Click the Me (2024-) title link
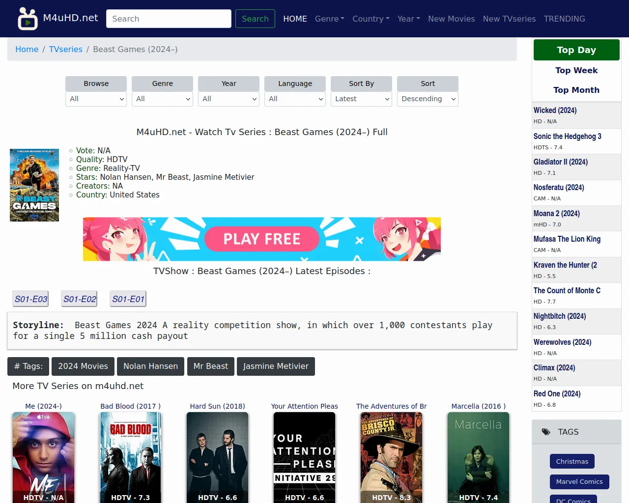 44,406
